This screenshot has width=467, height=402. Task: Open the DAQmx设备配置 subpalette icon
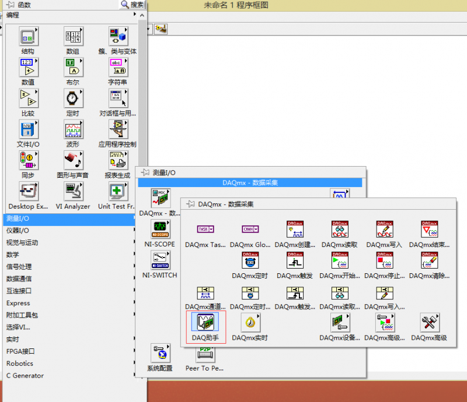pyautogui.click(x=340, y=322)
